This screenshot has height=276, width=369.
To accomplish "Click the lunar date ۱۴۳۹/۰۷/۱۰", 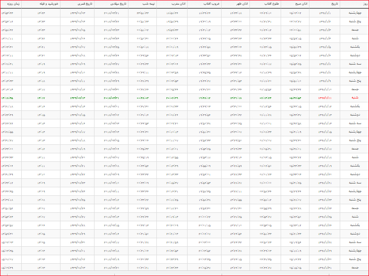I will (x=77, y=72).
